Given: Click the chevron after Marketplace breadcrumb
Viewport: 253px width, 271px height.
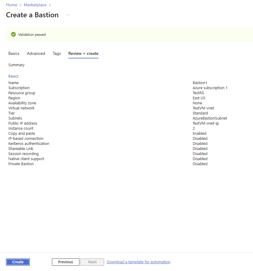Looking at the screenshot, I should 50,5.
